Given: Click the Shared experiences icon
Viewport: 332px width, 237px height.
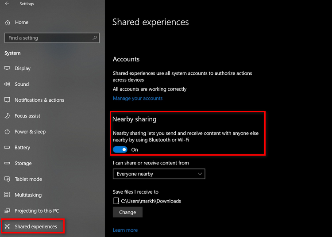Looking at the screenshot, I should tap(7, 226).
